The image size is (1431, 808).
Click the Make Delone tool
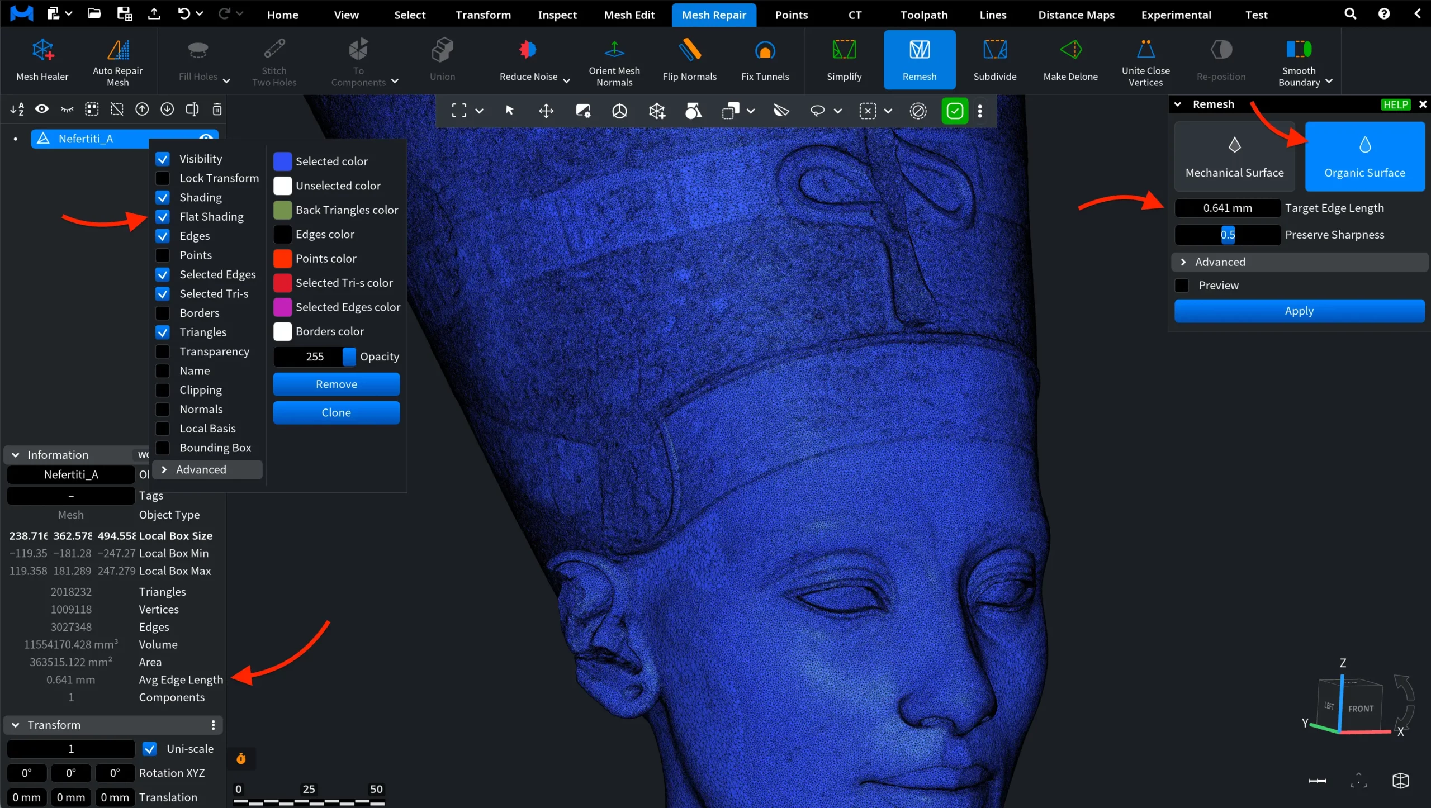[1070, 60]
